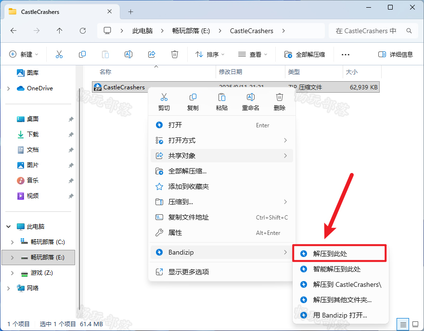Add a new tab with plus button
The image size is (424, 331).
click(x=130, y=12)
